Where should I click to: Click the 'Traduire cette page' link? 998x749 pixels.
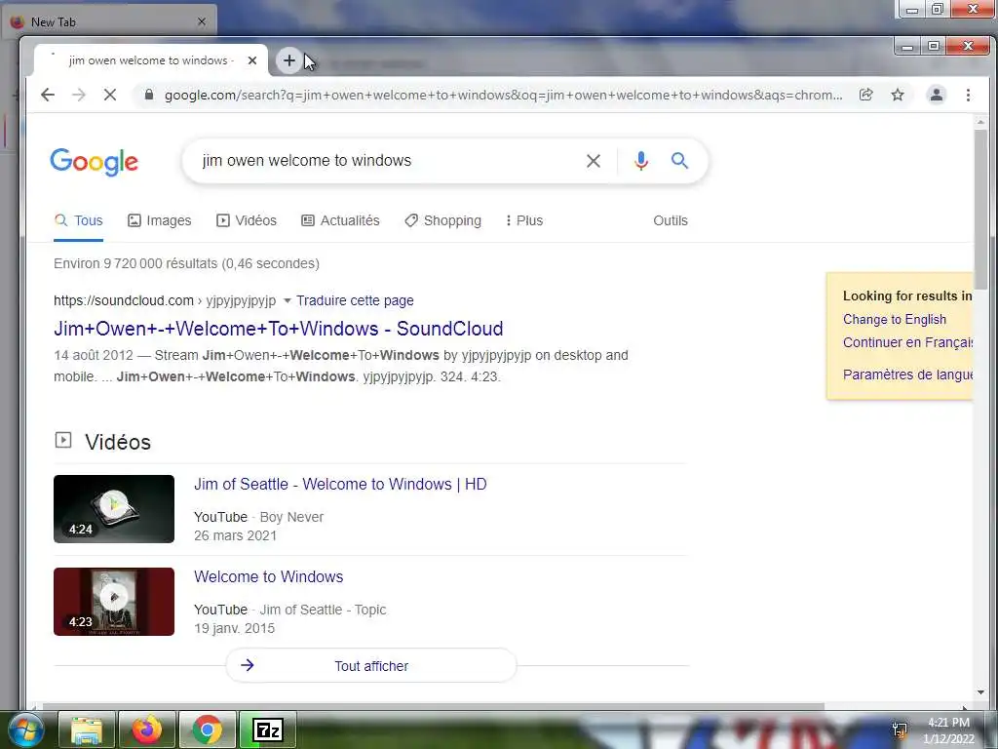click(x=355, y=300)
